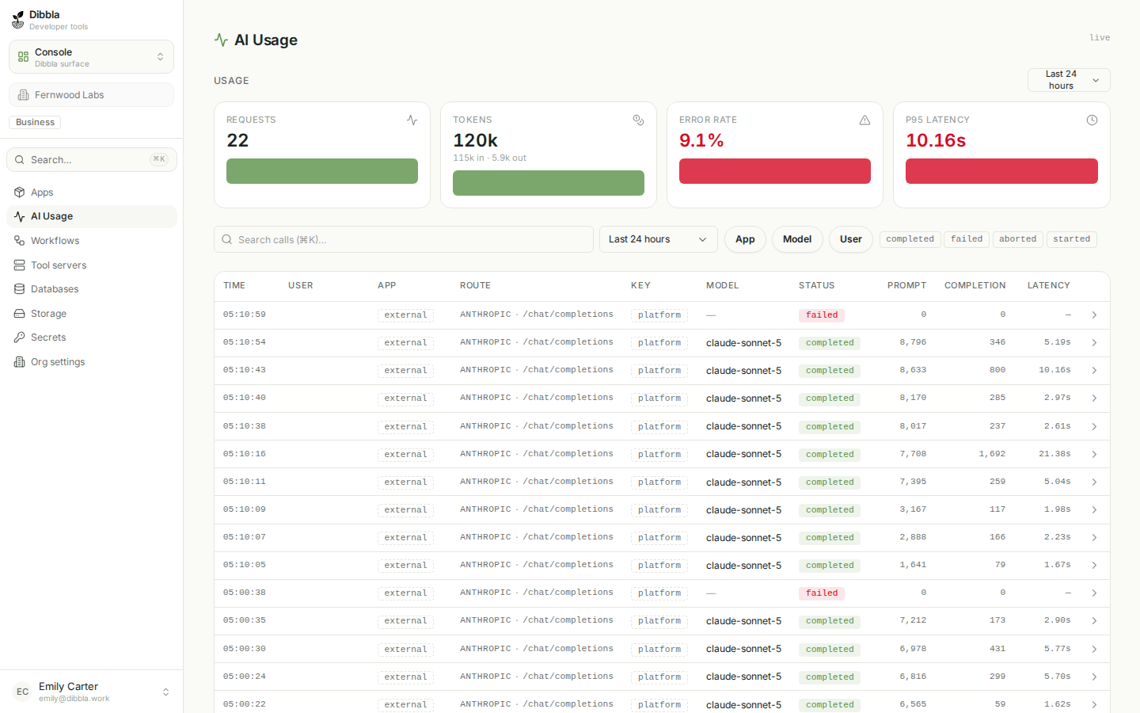
Task: Click the Secrets key icon
Action: (19, 337)
